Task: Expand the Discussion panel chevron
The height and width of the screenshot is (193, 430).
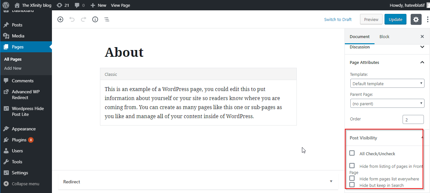Action: pyautogui.click(x=422, y=47)
